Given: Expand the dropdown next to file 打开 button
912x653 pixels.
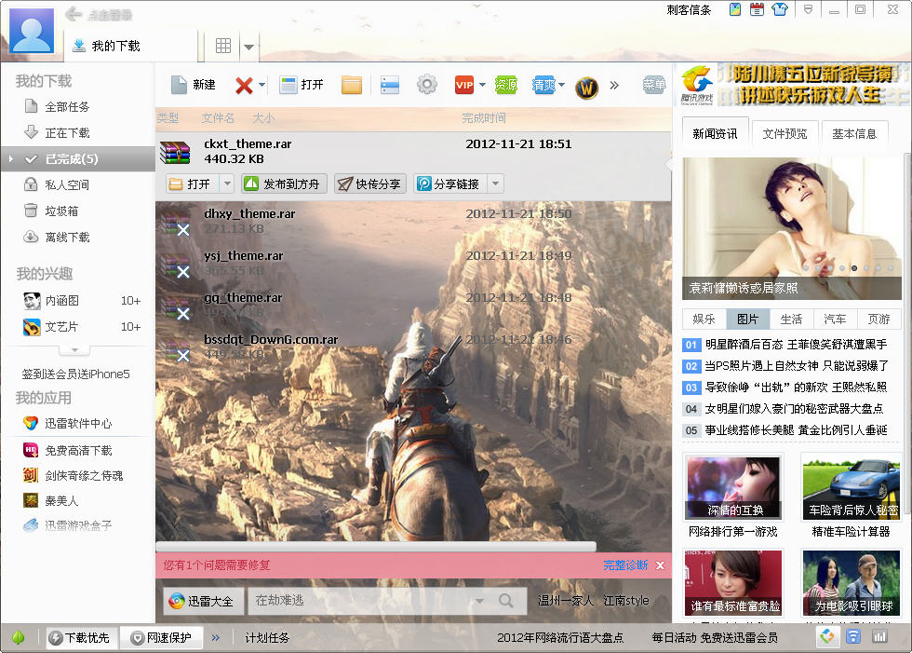Looking at the screenshot, I should 227,184.
